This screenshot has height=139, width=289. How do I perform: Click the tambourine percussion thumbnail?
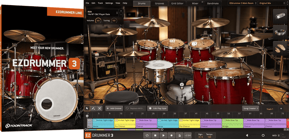[280, 32]
